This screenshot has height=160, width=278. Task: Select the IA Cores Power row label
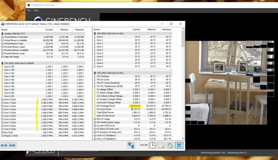(x=104, y=109)
